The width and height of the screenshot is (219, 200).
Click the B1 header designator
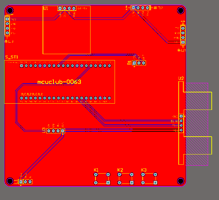129,63
